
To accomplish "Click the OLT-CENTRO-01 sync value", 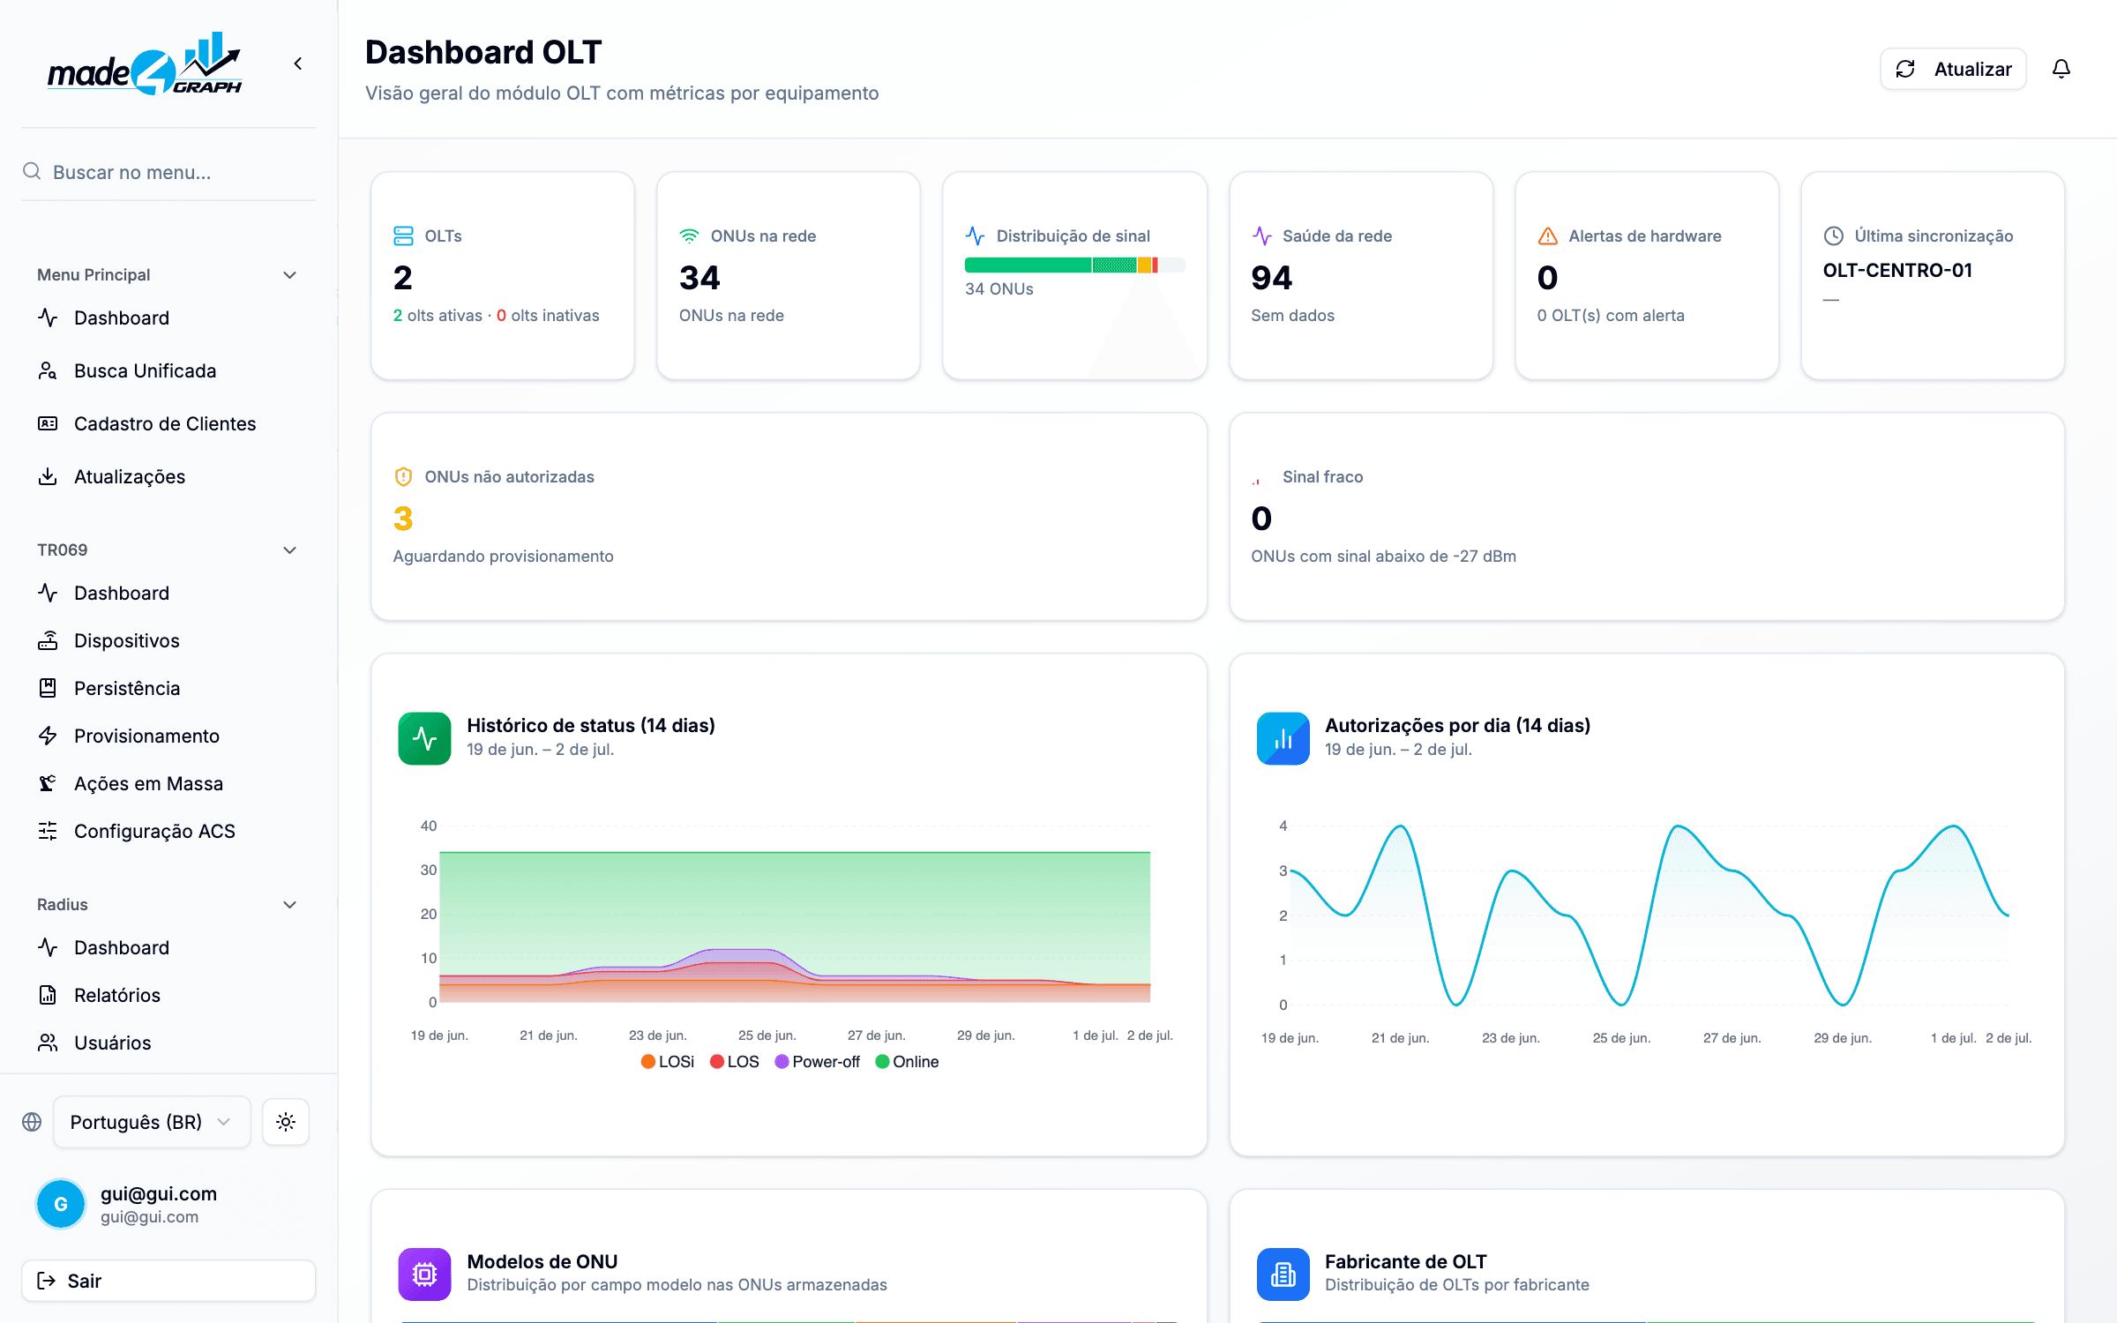I will tap(1897, 270).
